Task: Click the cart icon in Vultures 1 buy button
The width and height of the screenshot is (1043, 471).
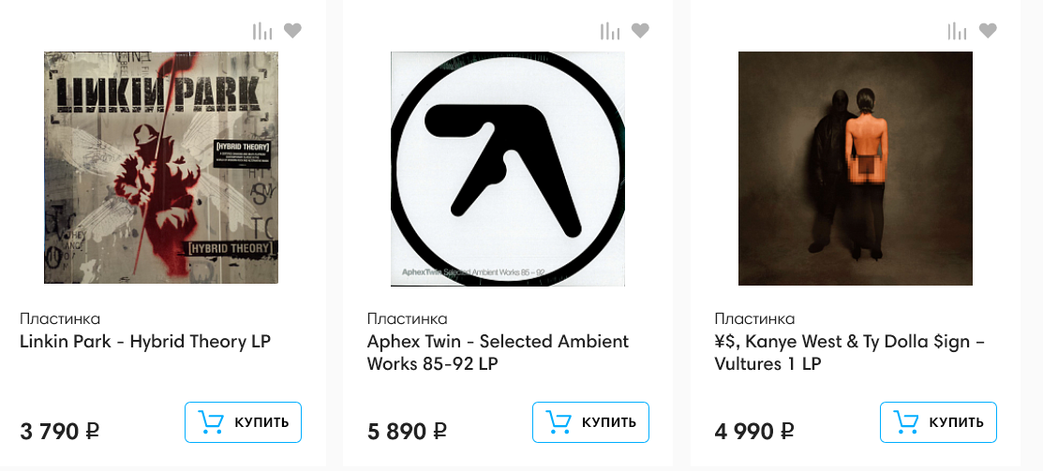Action: pyautogui.click(x=906, y=422)
